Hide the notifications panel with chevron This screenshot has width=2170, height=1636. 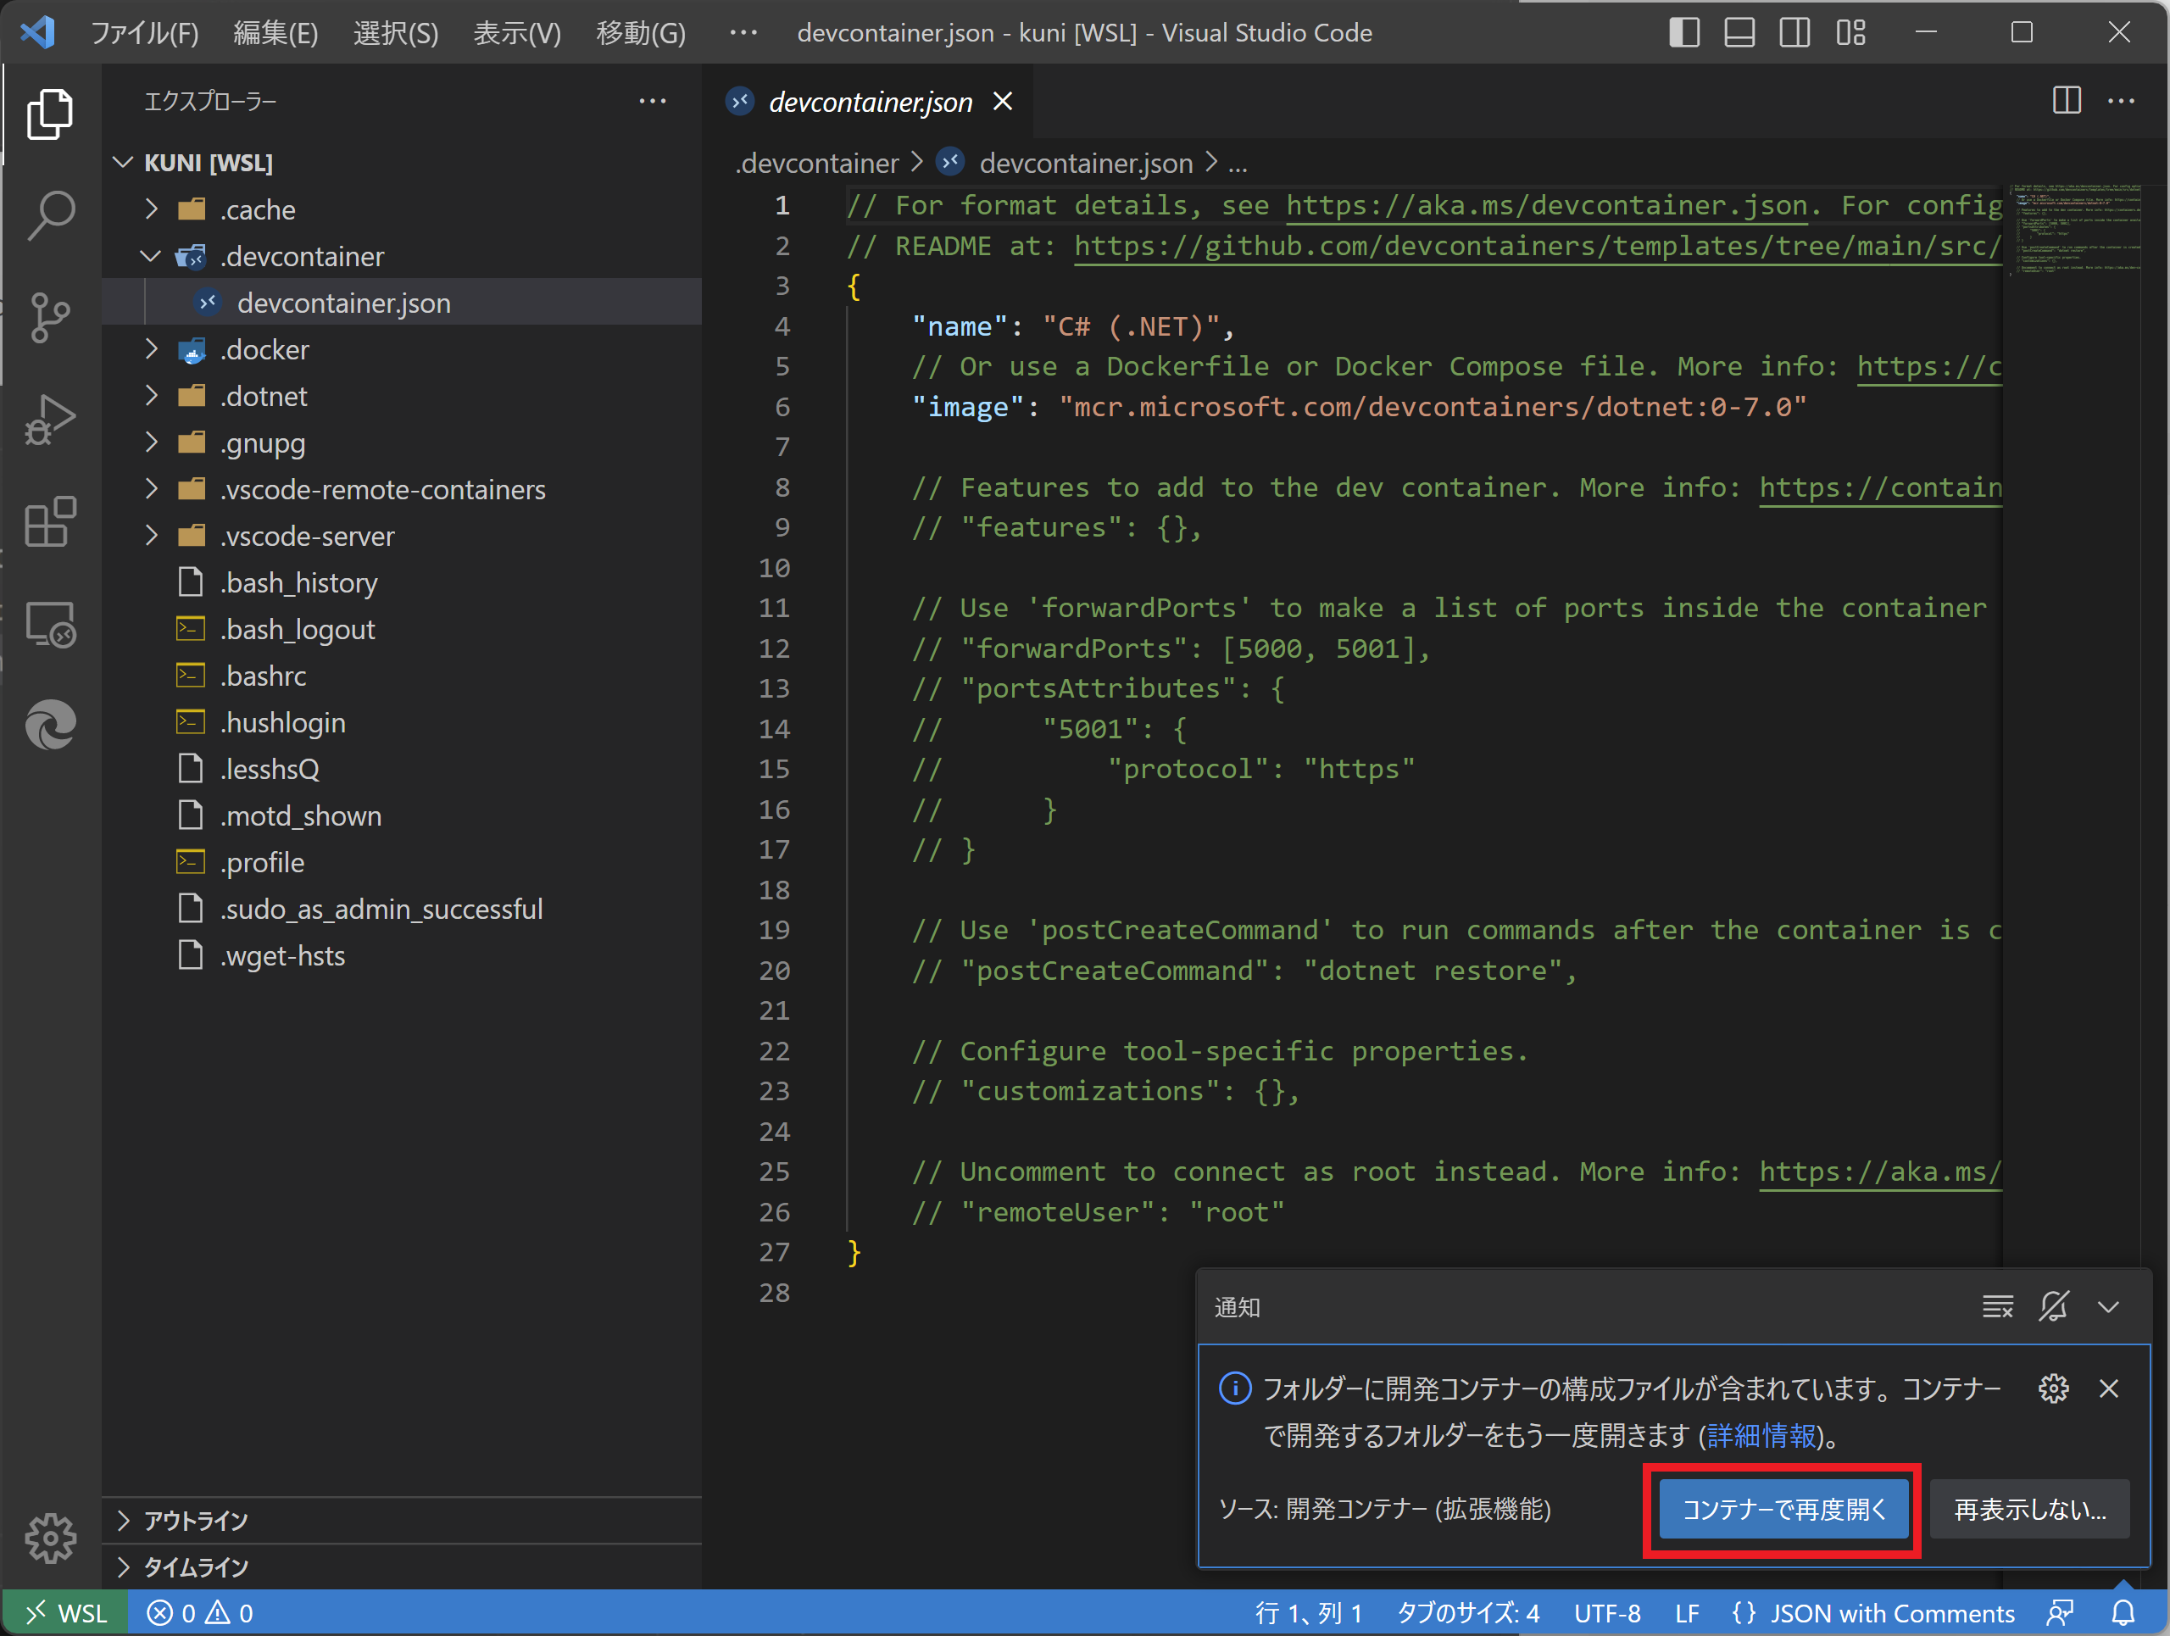2108,1306
